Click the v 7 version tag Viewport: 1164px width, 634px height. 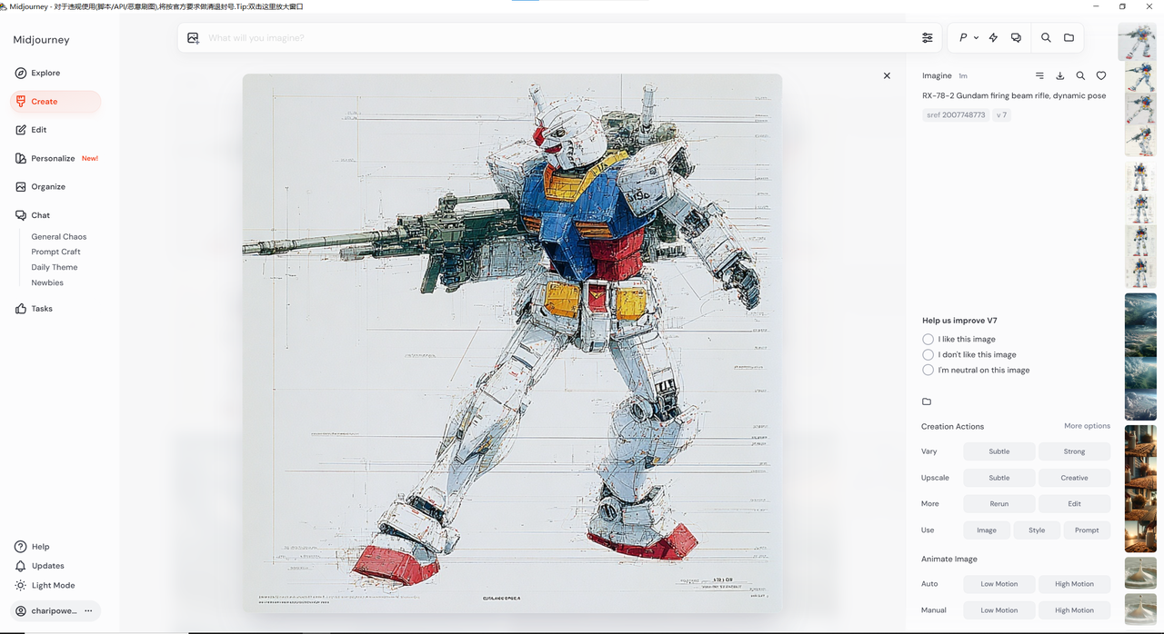(x=1001, y=115)
